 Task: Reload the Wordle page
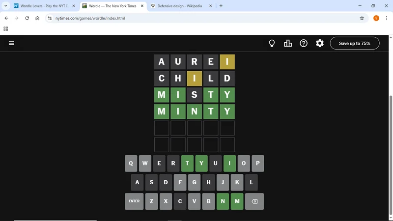pos(27,18)
